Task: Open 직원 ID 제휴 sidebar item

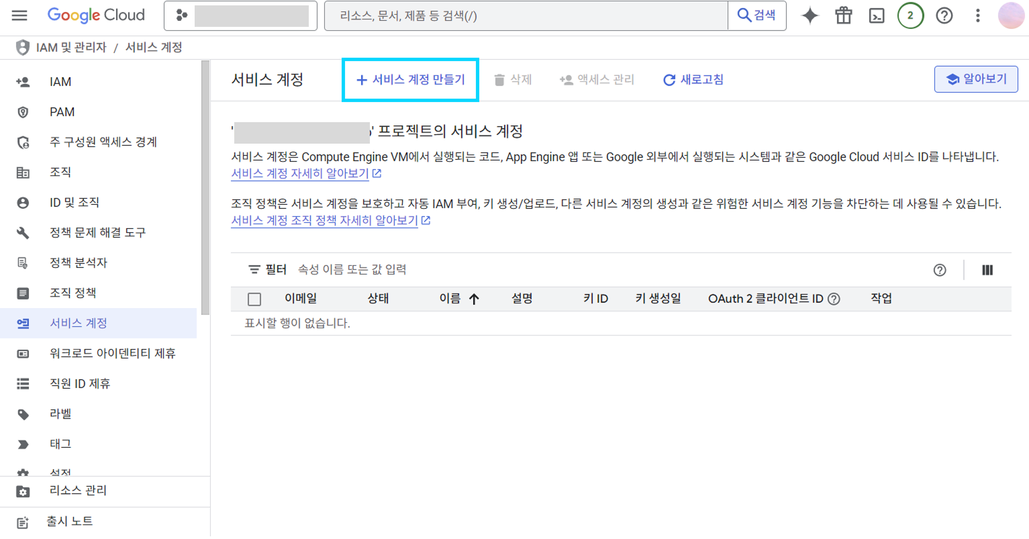Action: click(x=99, y=384)
